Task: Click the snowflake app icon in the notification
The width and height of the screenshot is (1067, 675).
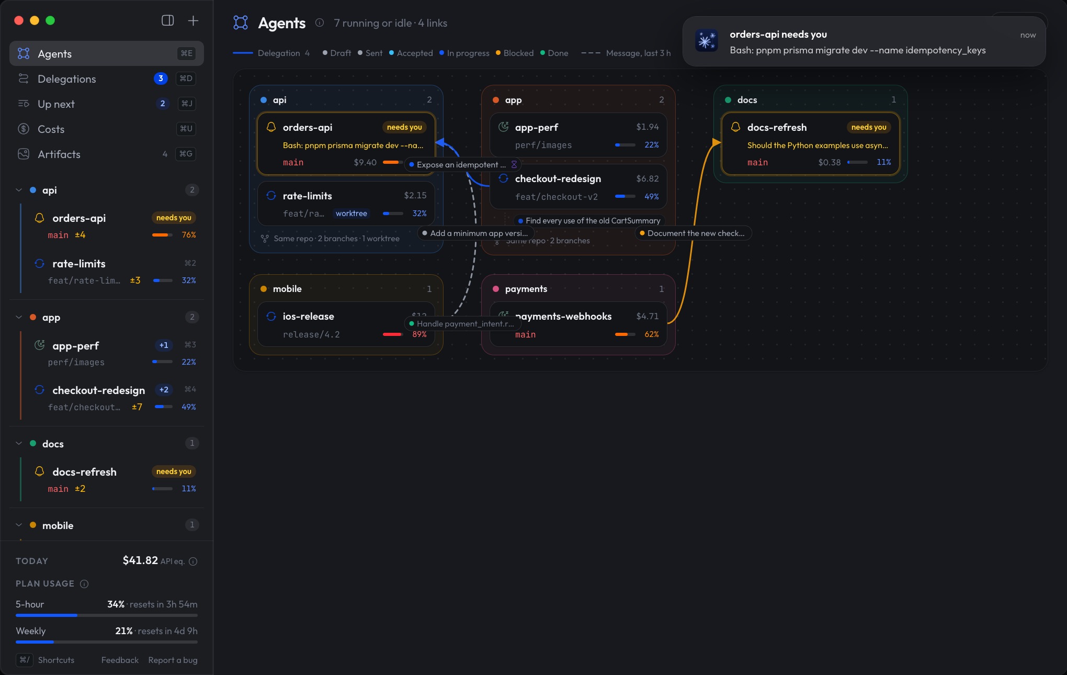Action: pos(706,41)
